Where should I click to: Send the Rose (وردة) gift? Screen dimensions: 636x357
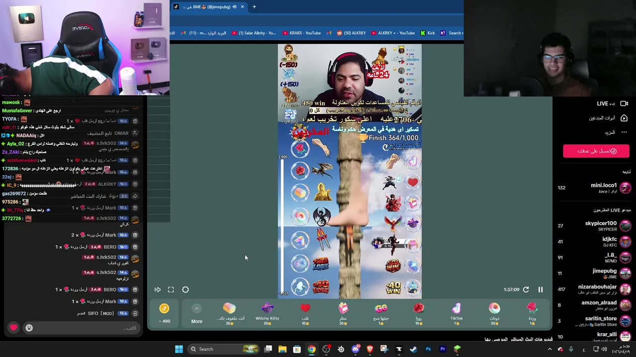[532, 313]
